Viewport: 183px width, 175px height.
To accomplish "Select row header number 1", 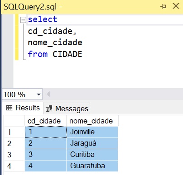I will (x=14, y=132).
